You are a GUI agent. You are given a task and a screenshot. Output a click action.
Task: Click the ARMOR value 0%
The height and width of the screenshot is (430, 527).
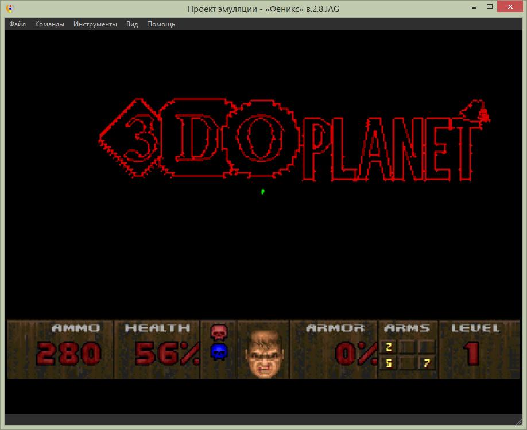point(355,354)
